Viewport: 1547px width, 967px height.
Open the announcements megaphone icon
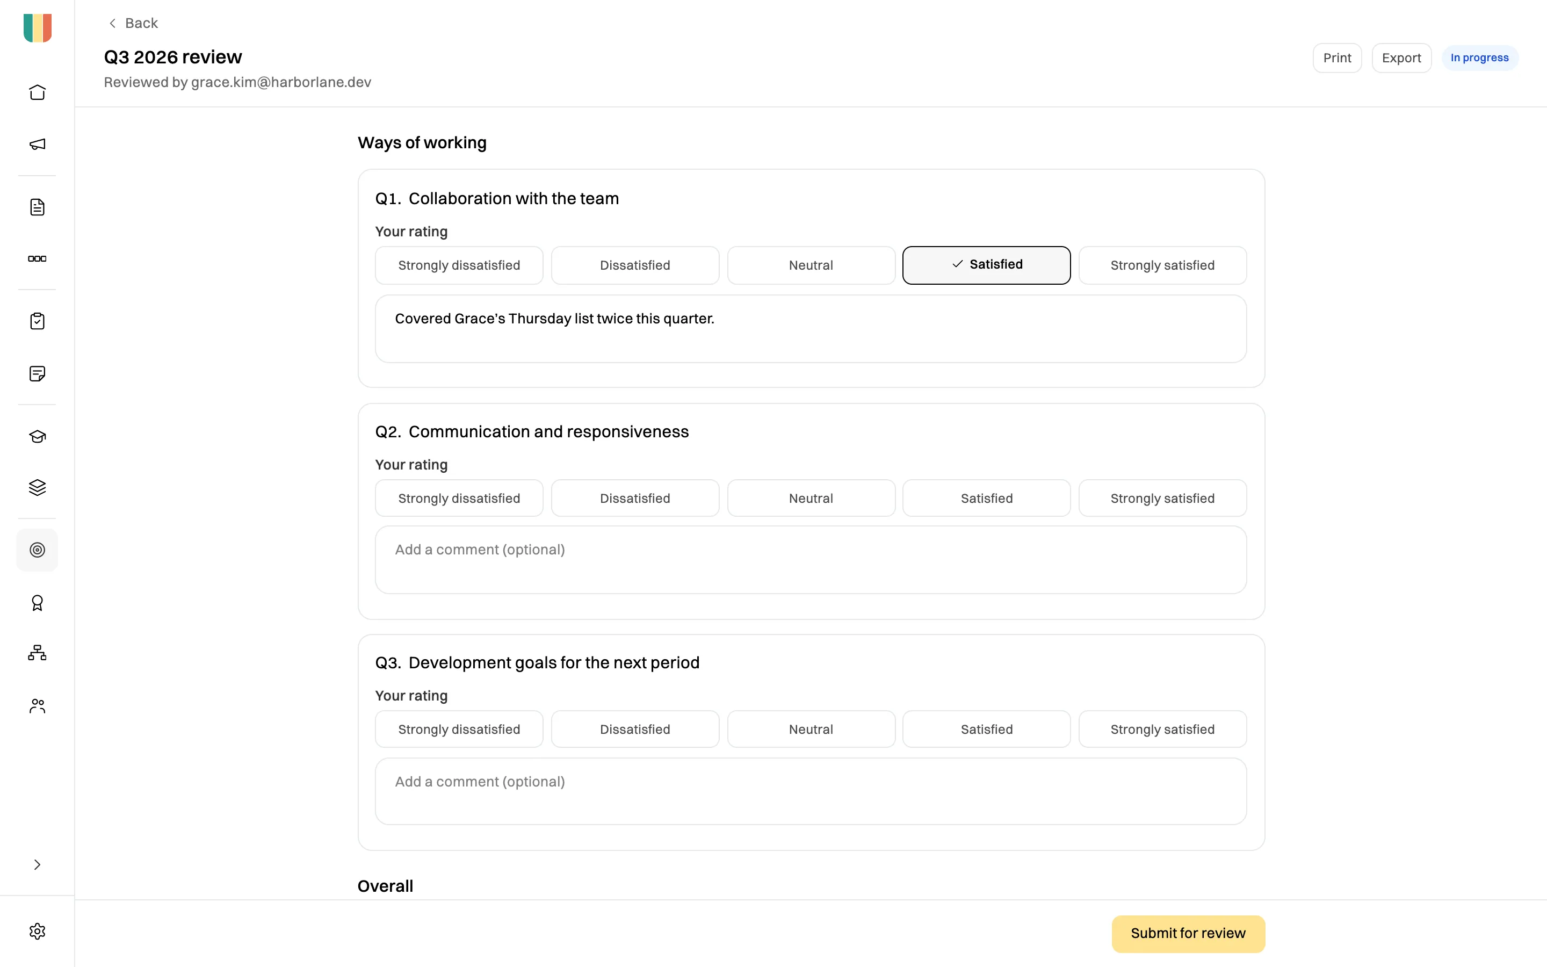pos(37,144)
